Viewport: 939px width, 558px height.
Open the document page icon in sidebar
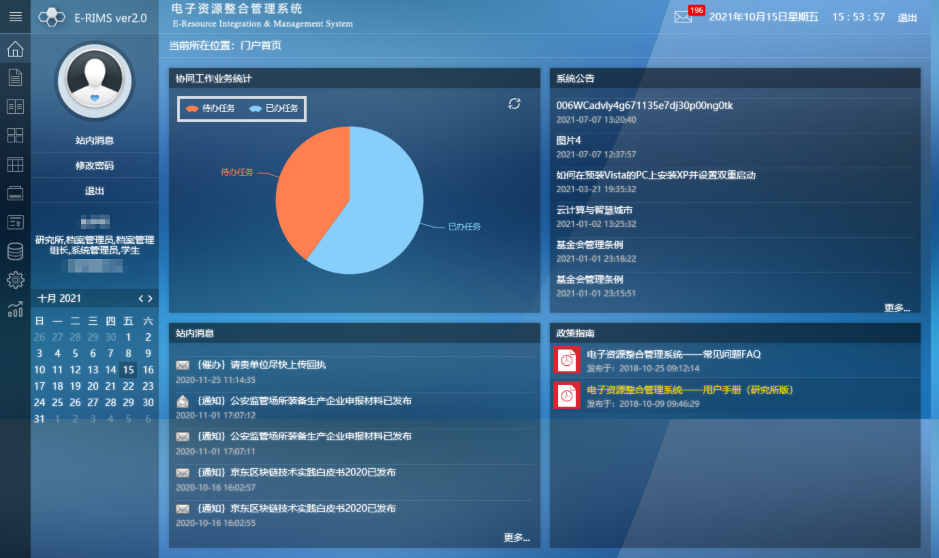click(15, 77)
